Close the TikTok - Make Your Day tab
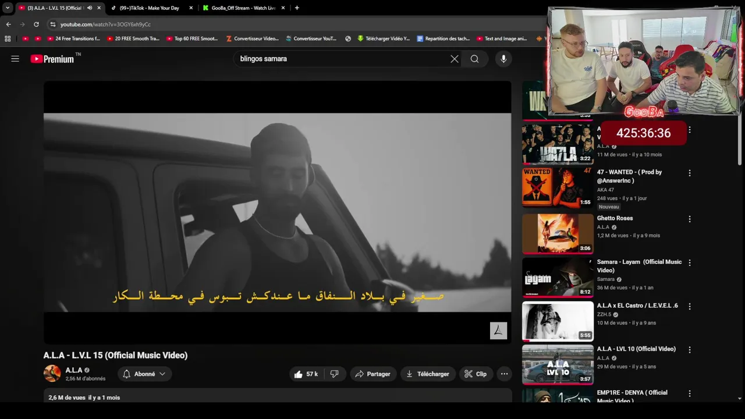Screen dimensions: 745x419 click(x=191, y=8)
